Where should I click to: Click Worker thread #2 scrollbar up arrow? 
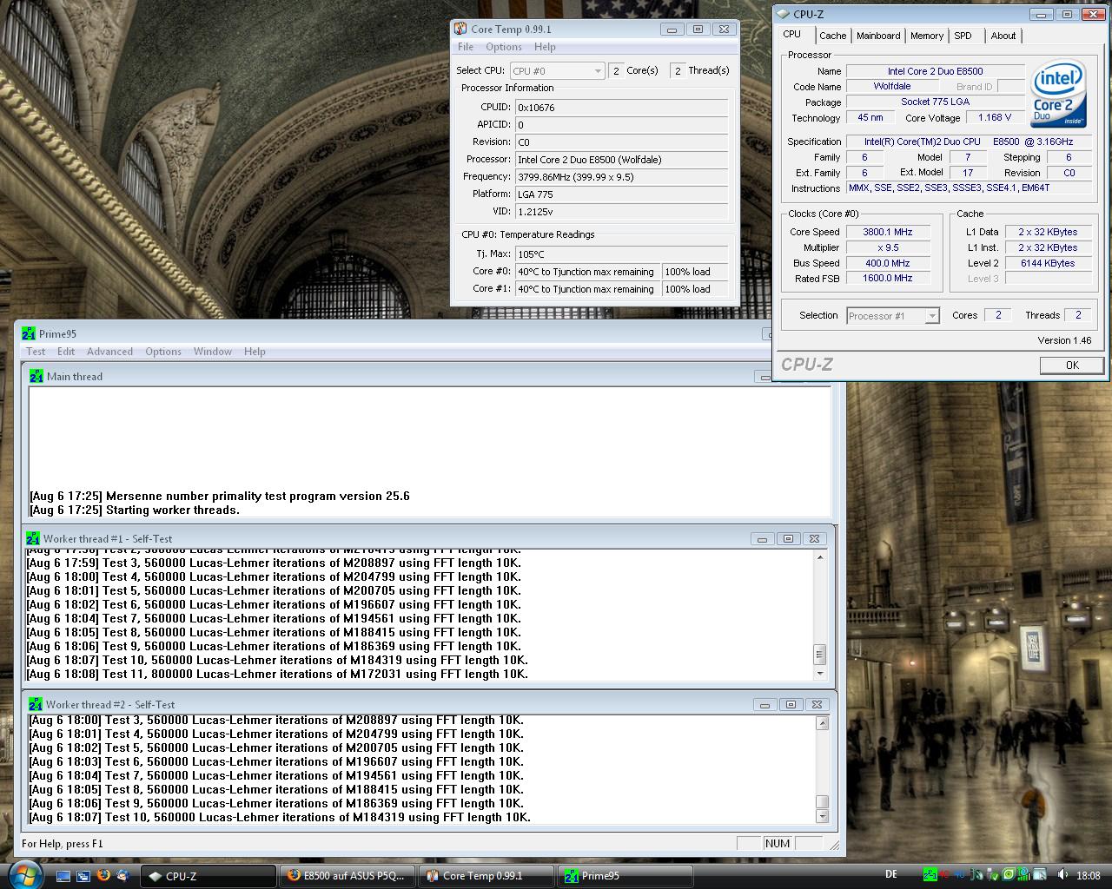[822, 723]
